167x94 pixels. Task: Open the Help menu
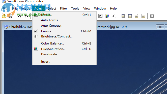tap(113, 9)
